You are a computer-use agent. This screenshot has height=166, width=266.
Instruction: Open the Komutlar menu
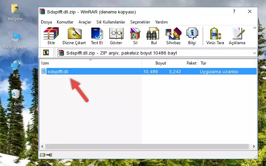pyautogui.click(x=65, y=22)
